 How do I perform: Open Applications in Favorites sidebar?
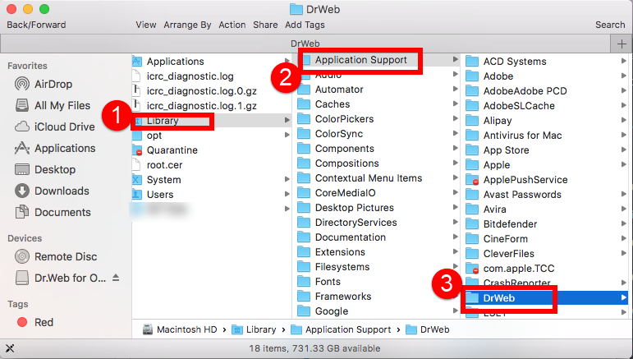tap(55, 148)
